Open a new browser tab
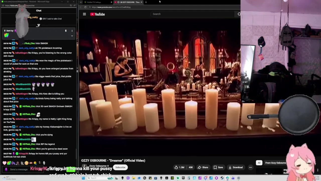 (146, 2)
